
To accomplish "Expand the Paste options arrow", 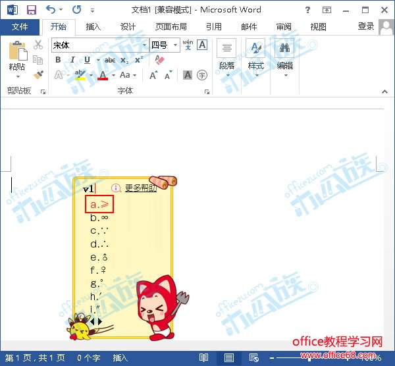I will click(x=18, y=76).
